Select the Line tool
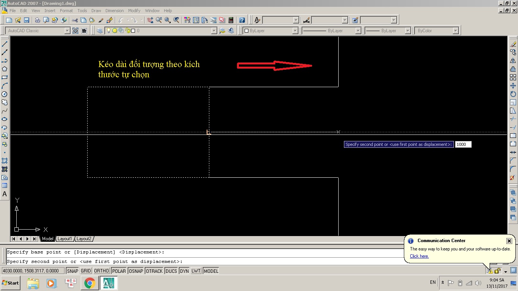 (5, 43)
